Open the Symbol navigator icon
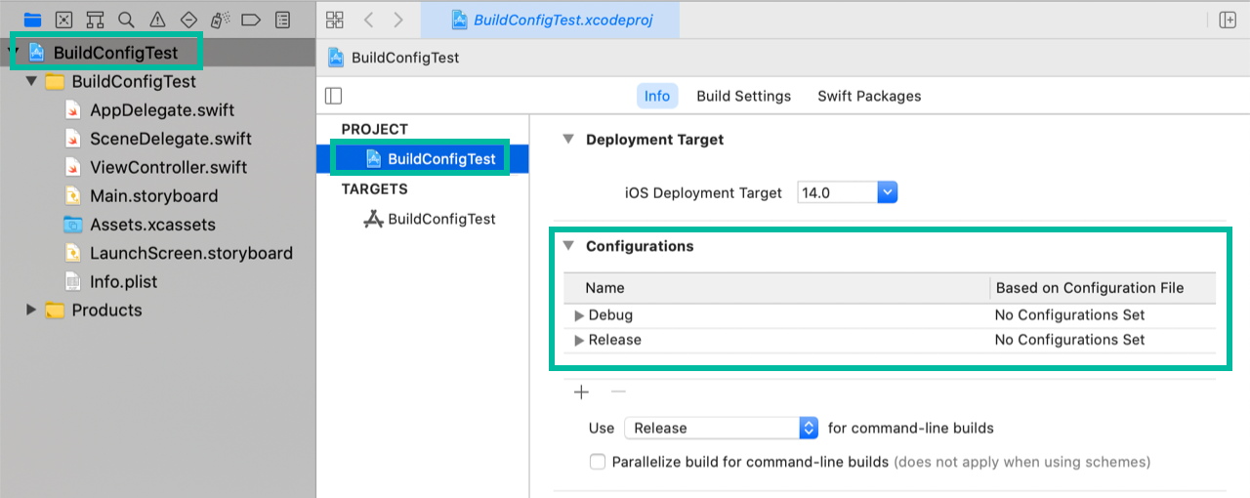 [95, 20]
